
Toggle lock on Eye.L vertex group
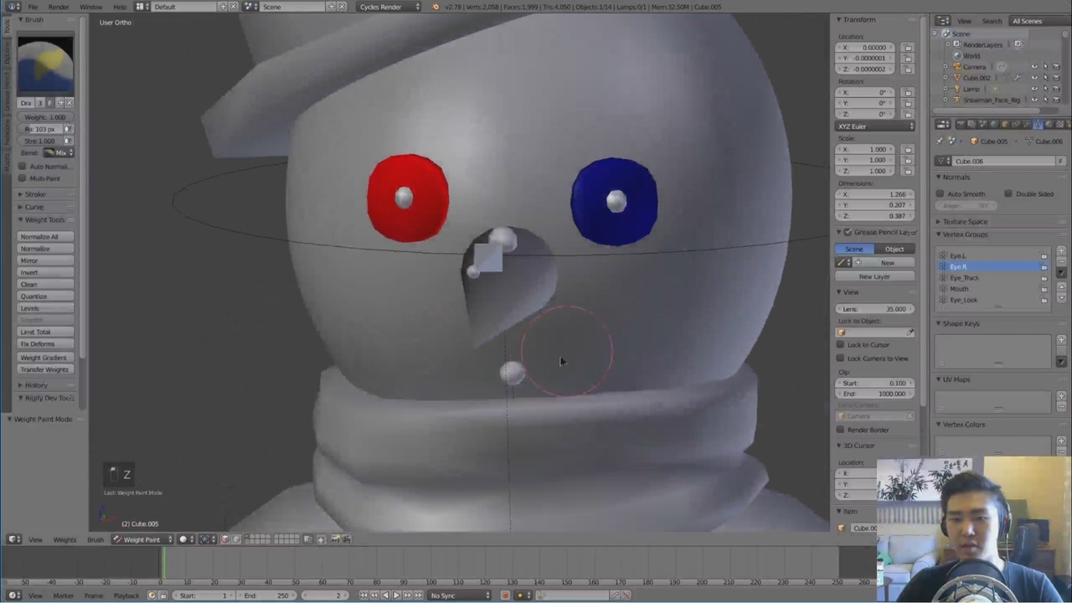click(1044, 255)
